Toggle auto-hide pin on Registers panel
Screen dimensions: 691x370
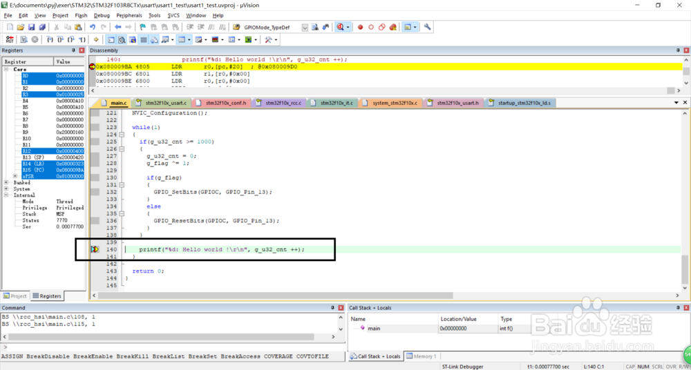coord(74,50)
